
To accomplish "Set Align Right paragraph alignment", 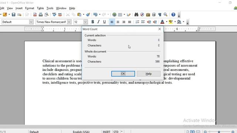I will tap(124, 22).
